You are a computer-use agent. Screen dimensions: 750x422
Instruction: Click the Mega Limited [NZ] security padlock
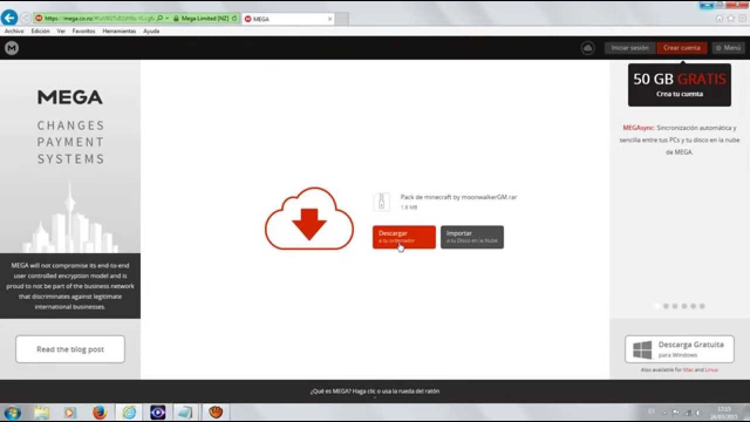(176, 18)
